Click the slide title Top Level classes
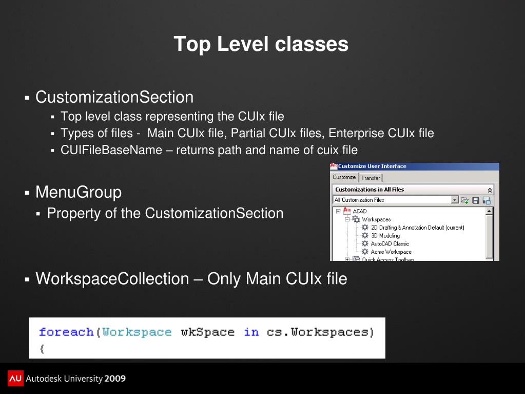The width and height of the screenshot is (525, 394). click(261, 44)
